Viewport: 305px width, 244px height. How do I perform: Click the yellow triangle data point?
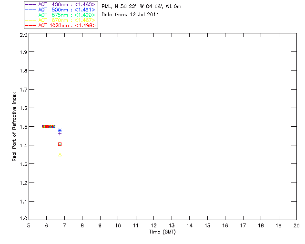tap(60, 155)
